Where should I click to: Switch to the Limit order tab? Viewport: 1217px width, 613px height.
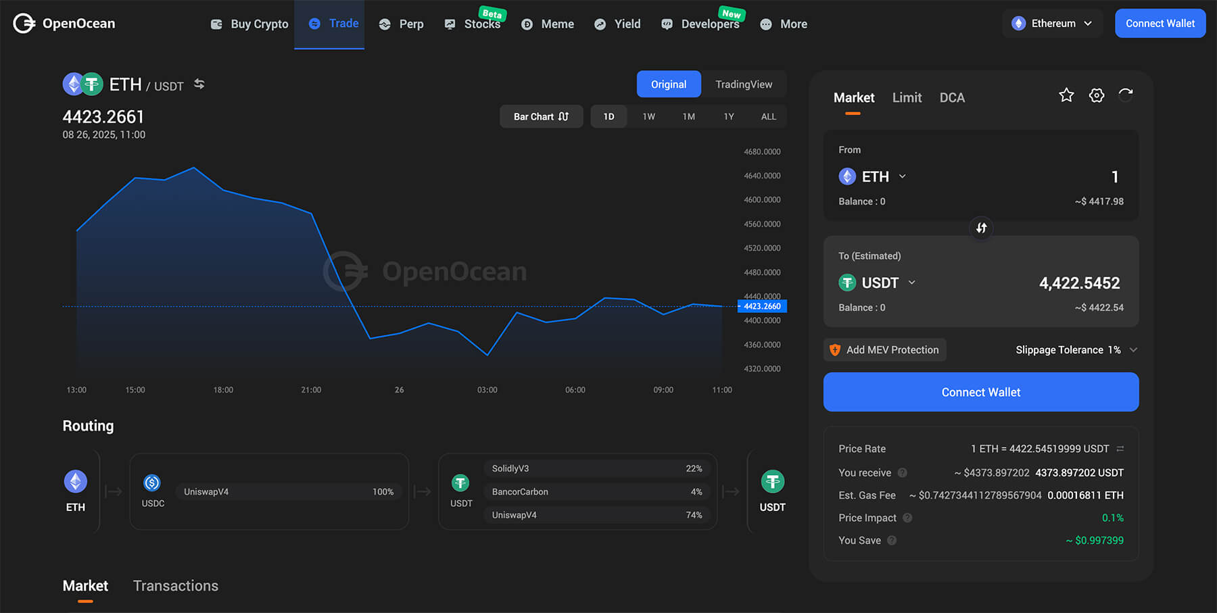tap(907, 97)
